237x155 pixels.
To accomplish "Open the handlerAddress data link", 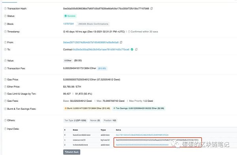I will [x=142, y=135].
